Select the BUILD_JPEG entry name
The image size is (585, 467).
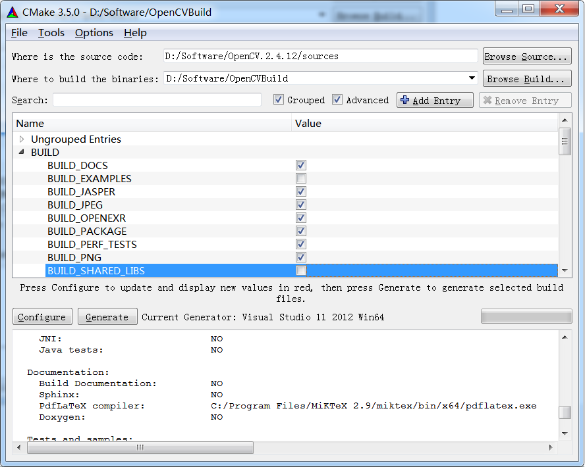click(x=75, y=205)
